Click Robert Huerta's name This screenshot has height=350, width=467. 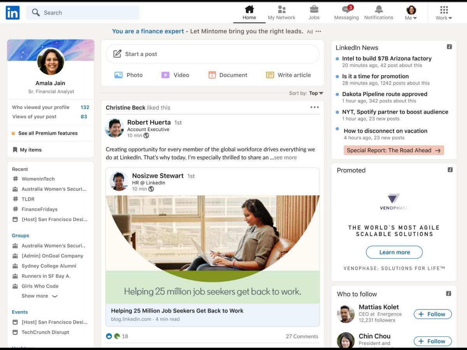(149, 122)
